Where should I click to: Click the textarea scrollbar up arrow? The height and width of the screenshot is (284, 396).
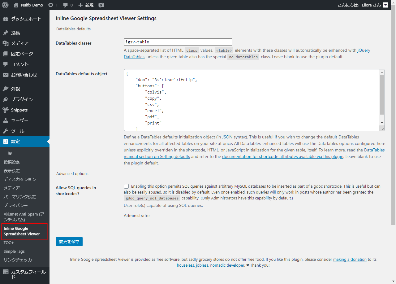point(382,72)
